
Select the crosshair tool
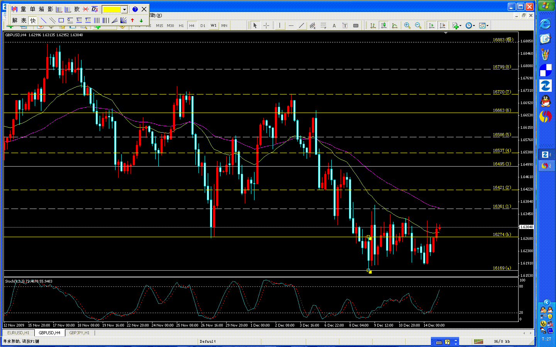266,25
